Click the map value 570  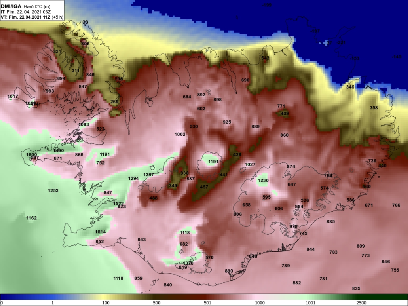point(209,257)
